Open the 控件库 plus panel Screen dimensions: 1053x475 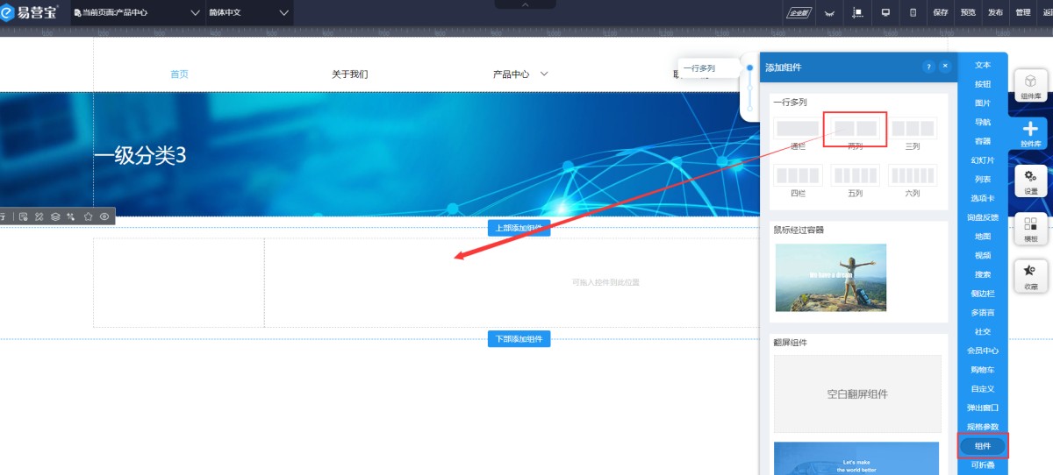point(1030,133)
